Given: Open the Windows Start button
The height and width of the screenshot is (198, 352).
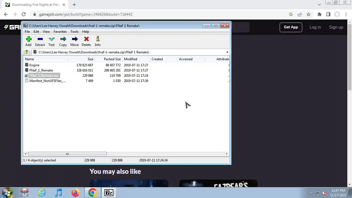Looking at the screenshot, I should pyautogui.click(x=7, y=193).
